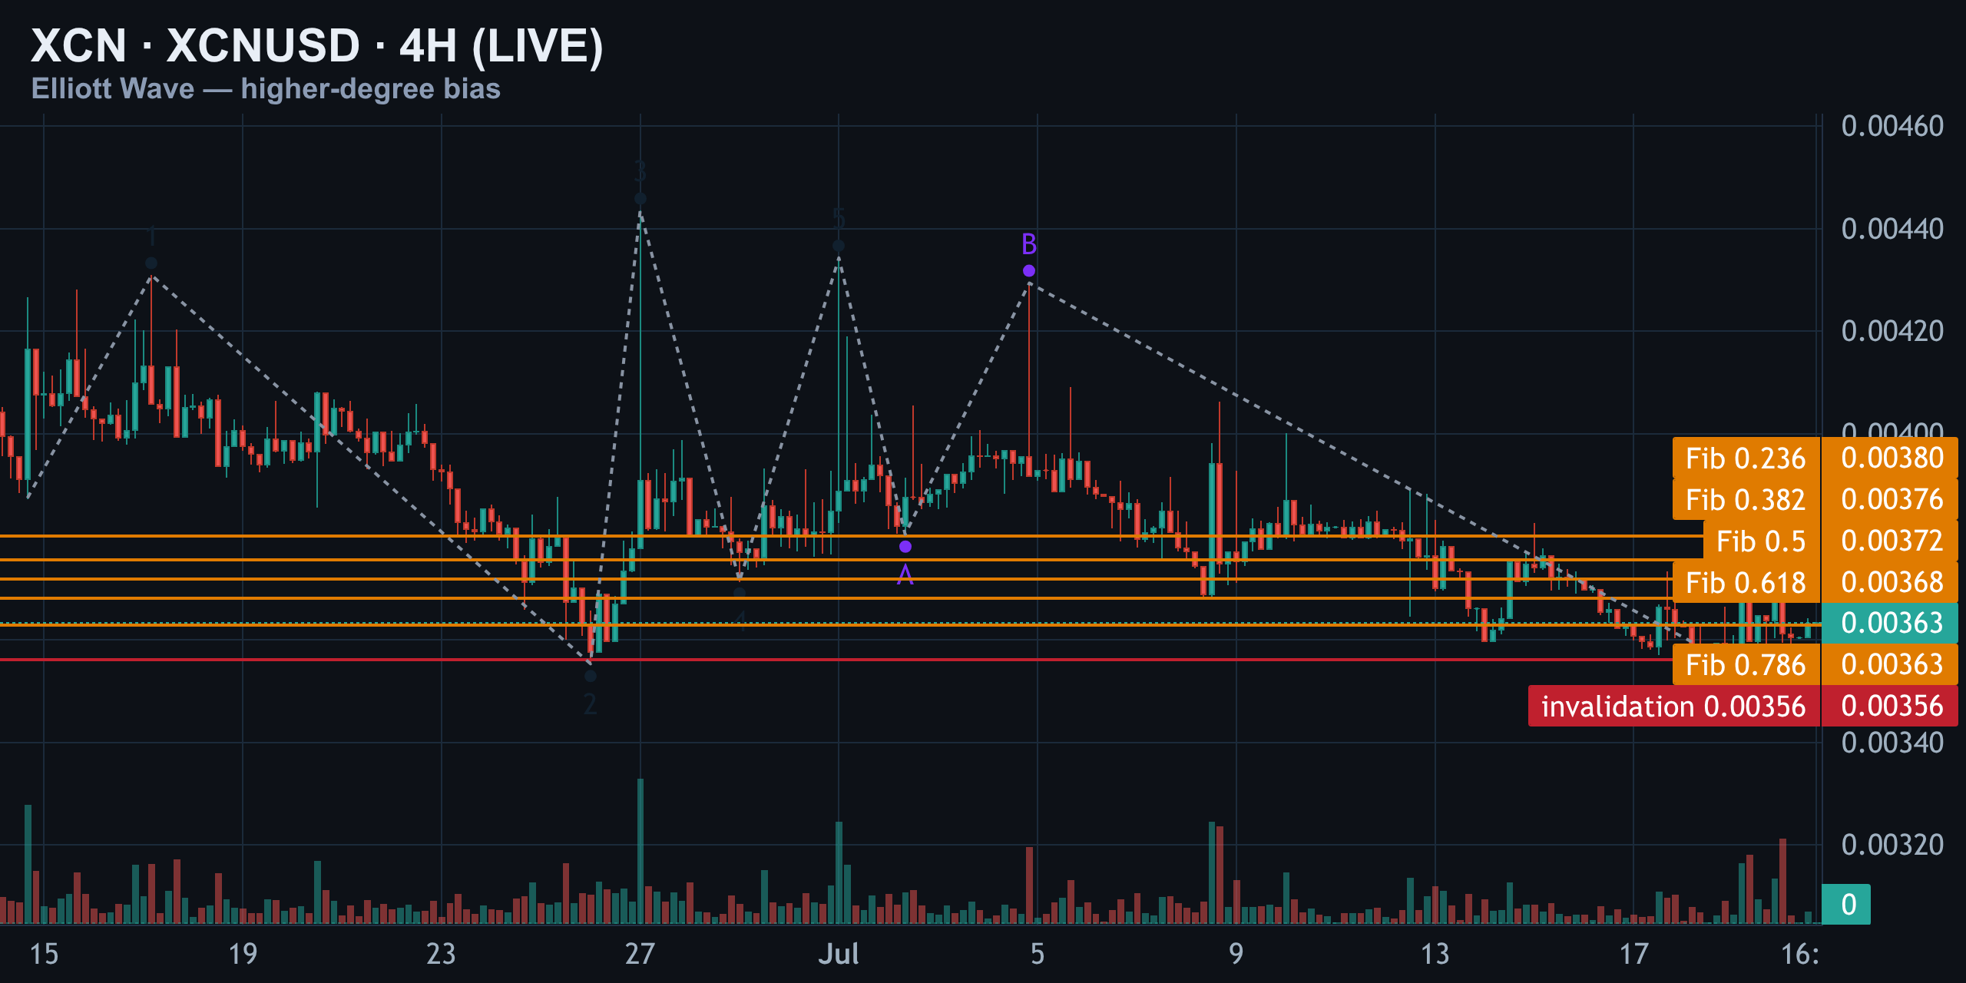Click the orange 0.00372 price tag
Viewport: 1966px width, 983px height.
(x=1890, y=541)
